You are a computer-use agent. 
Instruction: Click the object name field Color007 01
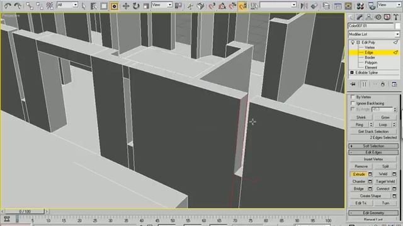371,26
